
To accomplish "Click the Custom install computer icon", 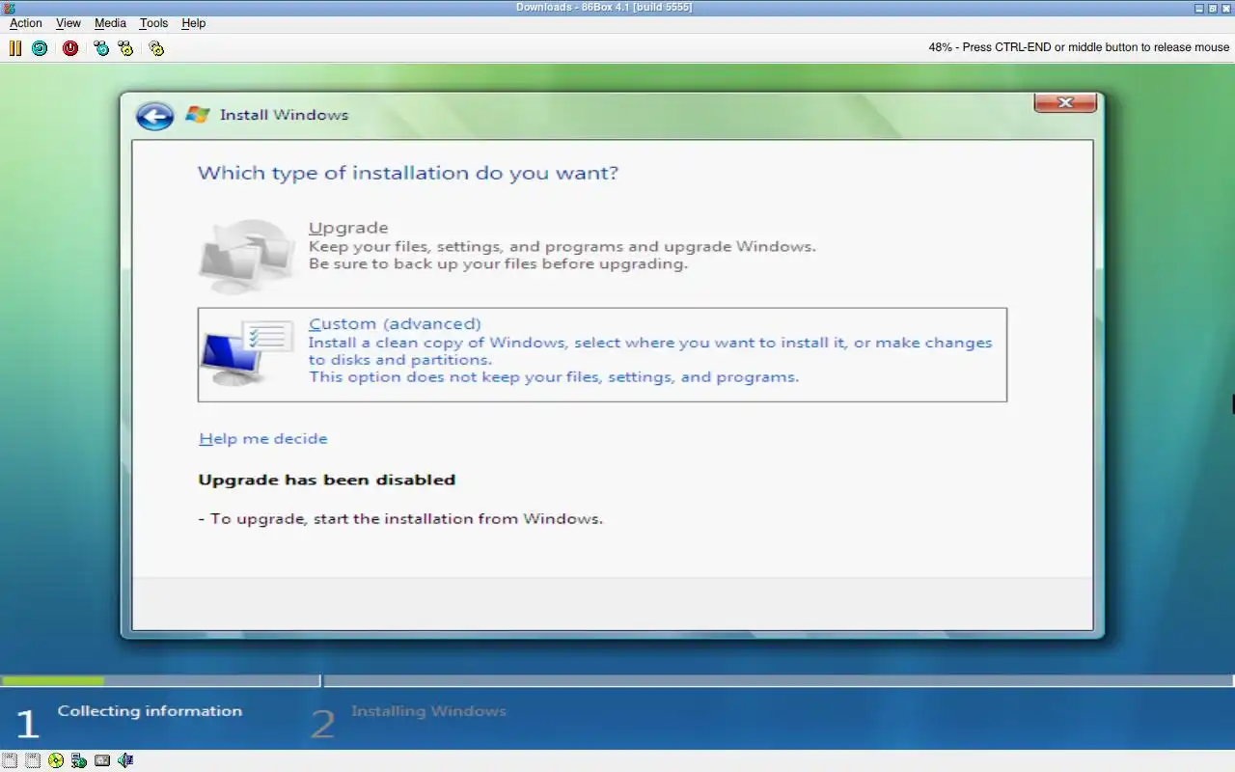I will [247, 352].
